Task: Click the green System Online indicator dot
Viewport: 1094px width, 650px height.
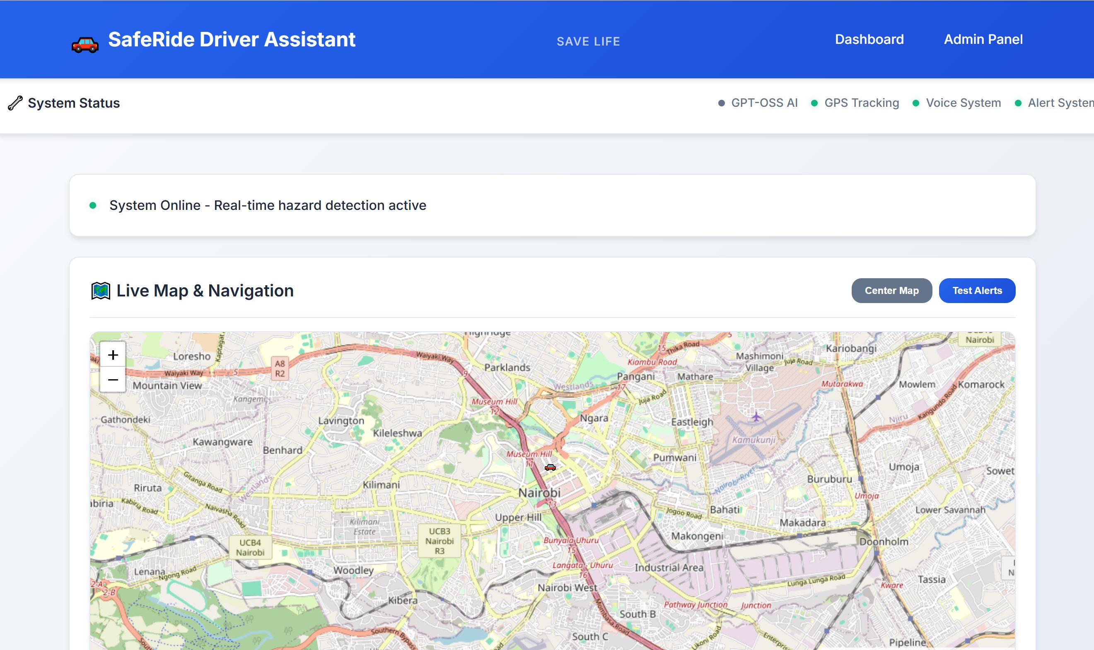Action: [93, 205]
